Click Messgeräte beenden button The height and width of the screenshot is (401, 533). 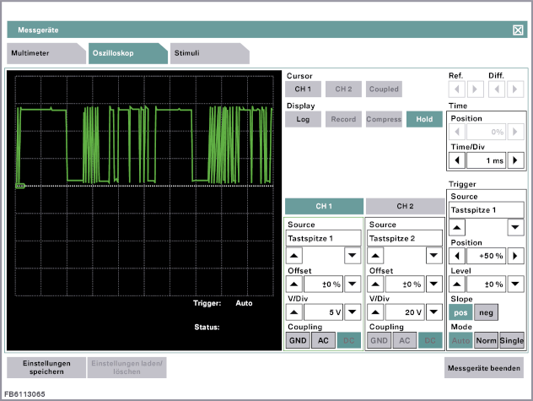click(484, 368)
